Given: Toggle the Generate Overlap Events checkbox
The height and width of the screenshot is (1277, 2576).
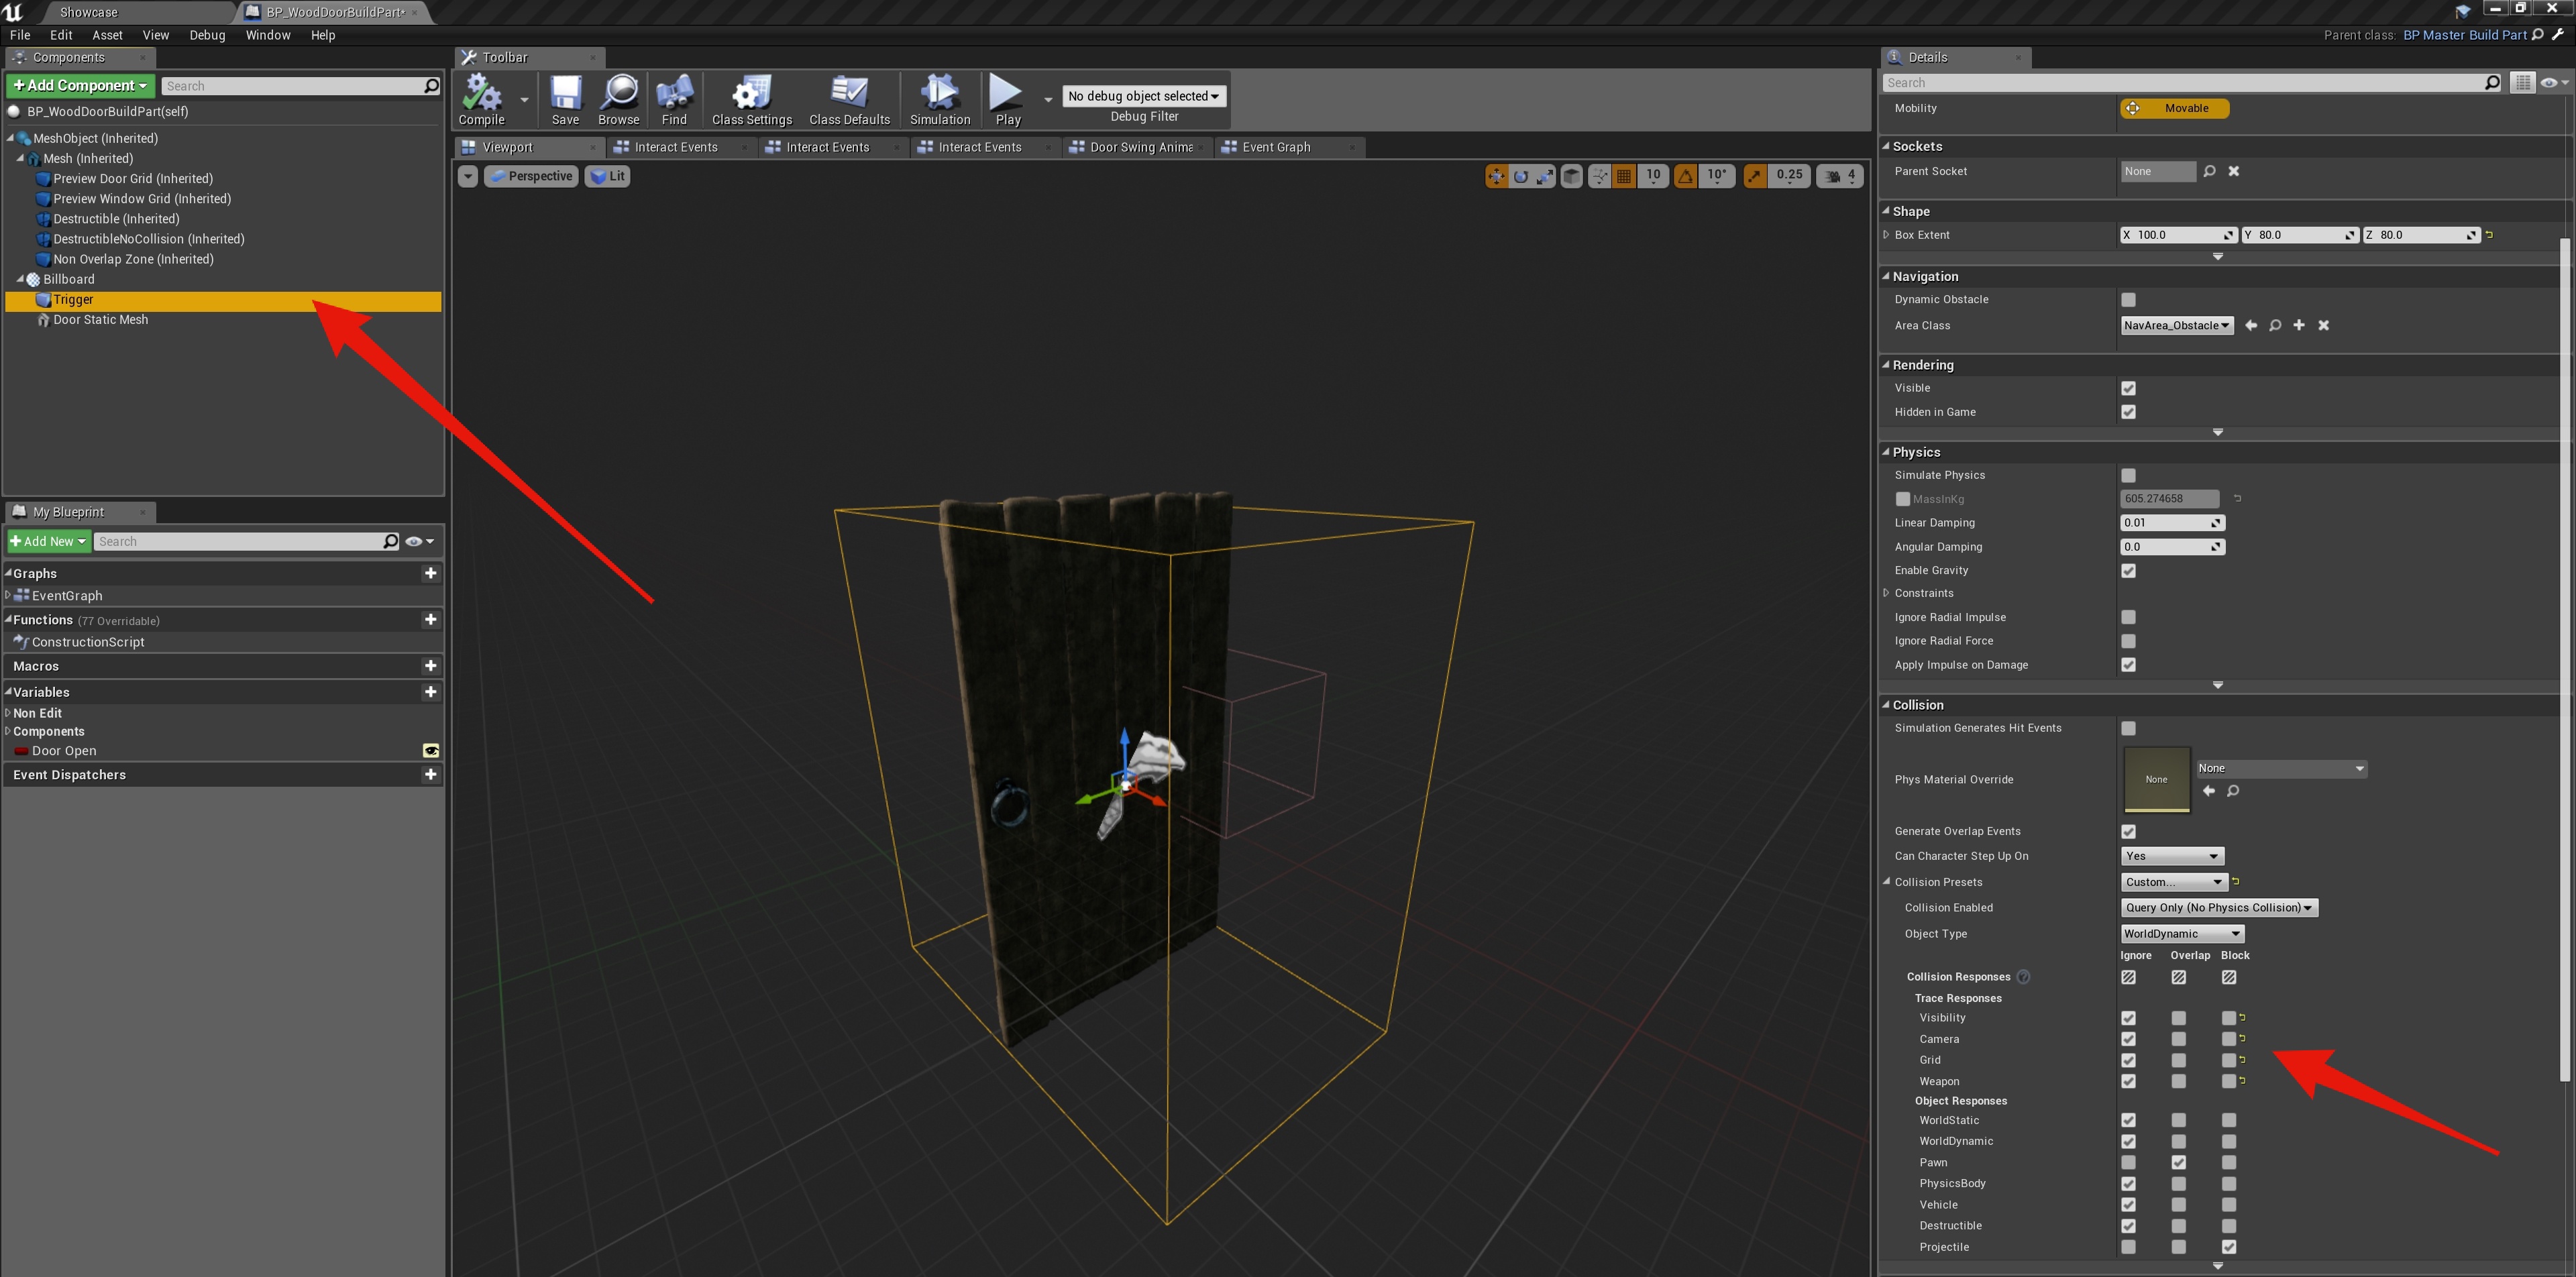Looking at the screenshot, I should 2128,831.
